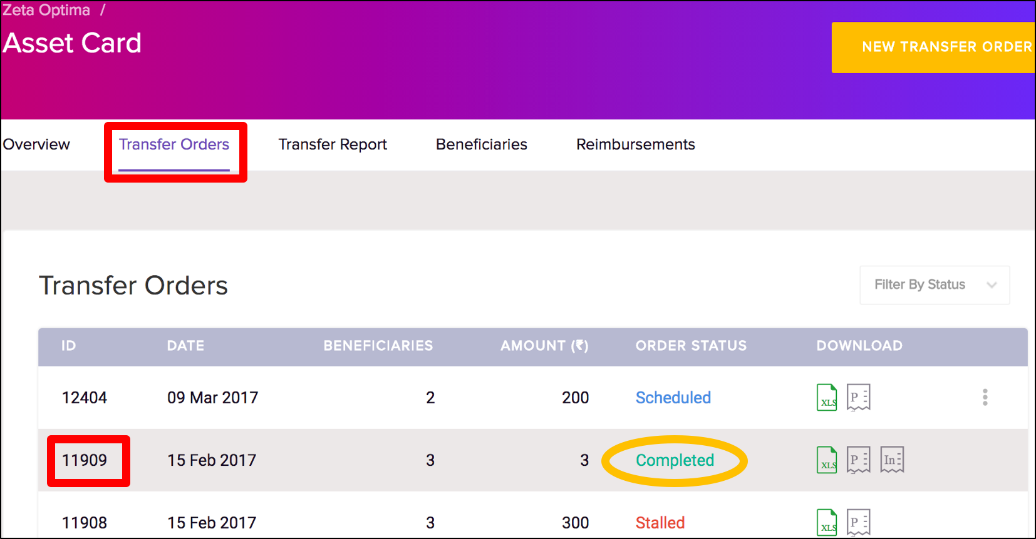Select the Transfer Orders tab
This screenshot has width=1036, height=539.
pos(174,144)
